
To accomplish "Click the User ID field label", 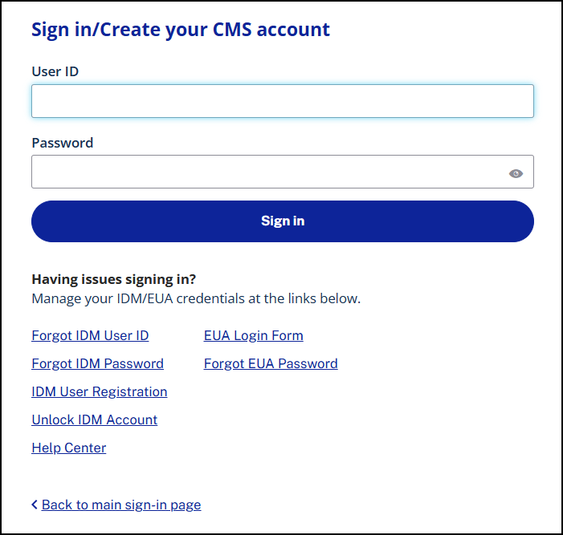I will pos(55,71).
